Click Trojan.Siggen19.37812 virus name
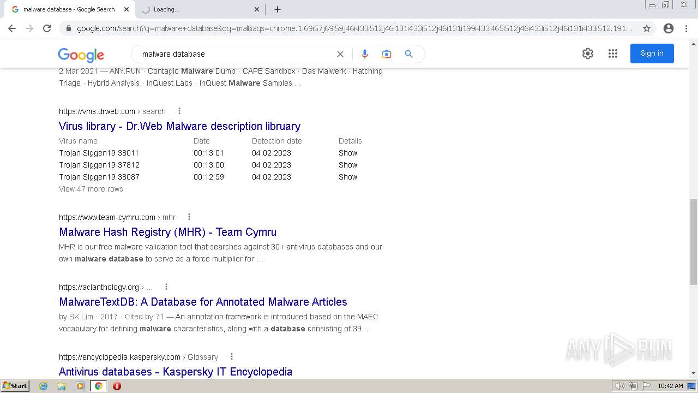 click(x=99, y=165)
